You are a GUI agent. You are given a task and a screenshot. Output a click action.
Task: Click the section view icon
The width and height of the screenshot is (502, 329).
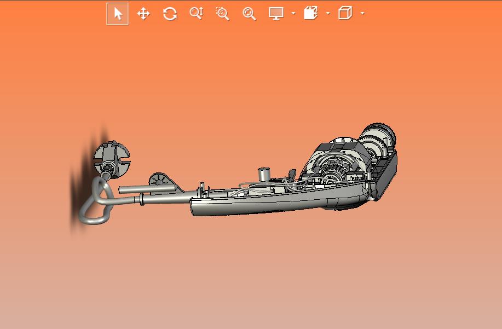310,14
